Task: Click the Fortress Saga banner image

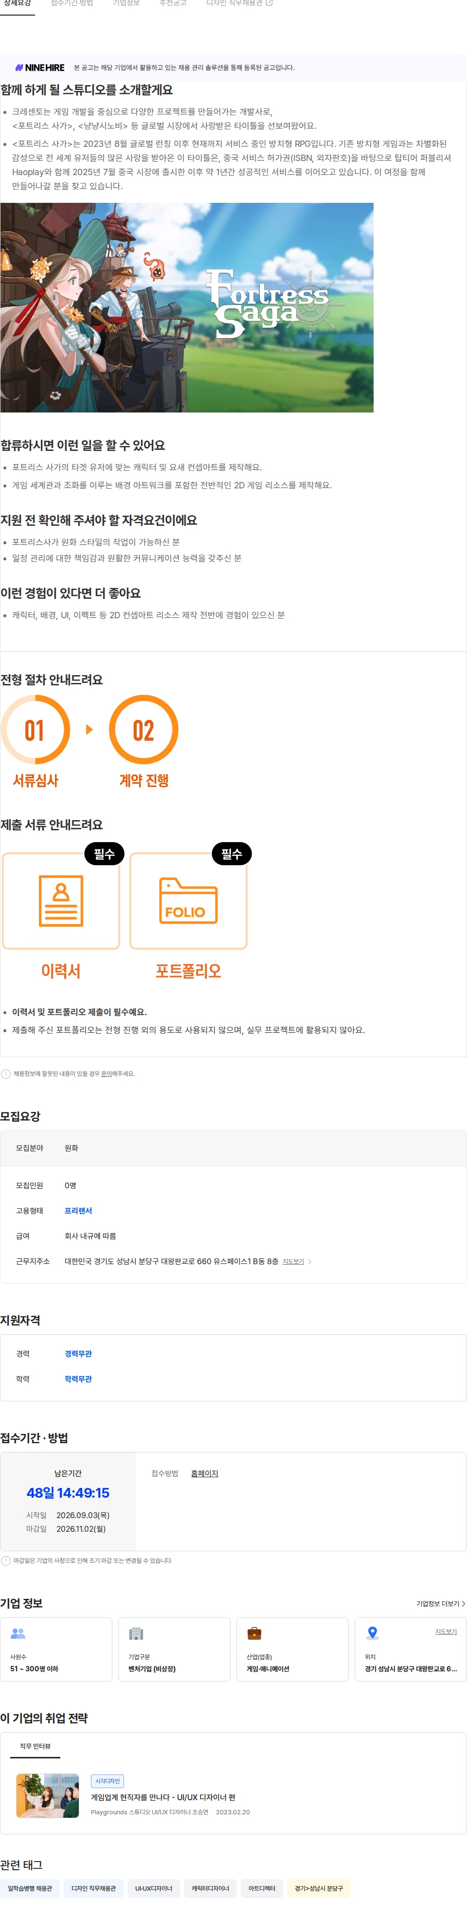Action: click(187, 307)
